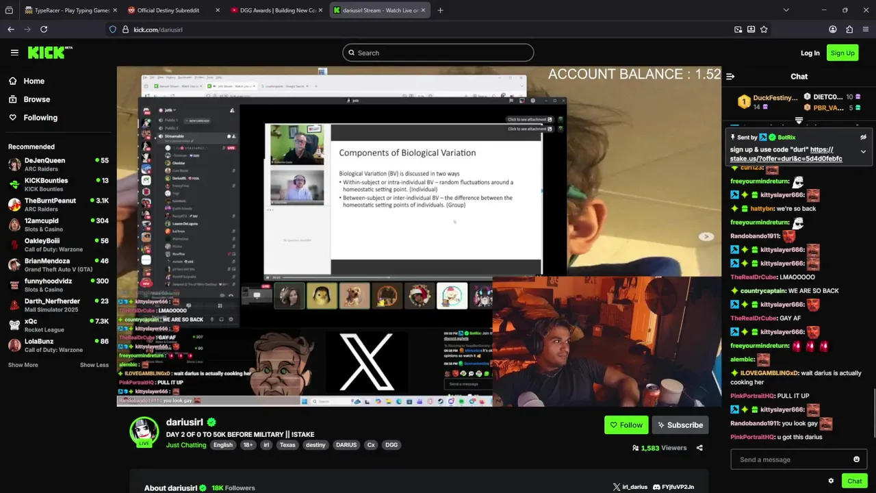The image size is (876, 493).
Task: Open the browser account icon
Action: click(x=833, y=29)
